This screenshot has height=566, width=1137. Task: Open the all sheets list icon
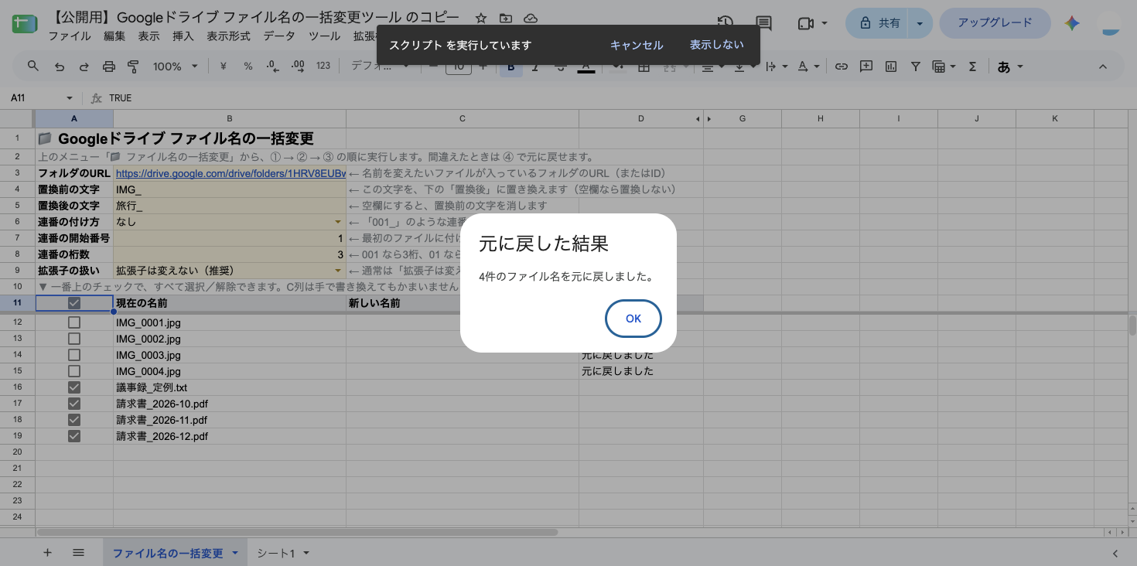78,553
